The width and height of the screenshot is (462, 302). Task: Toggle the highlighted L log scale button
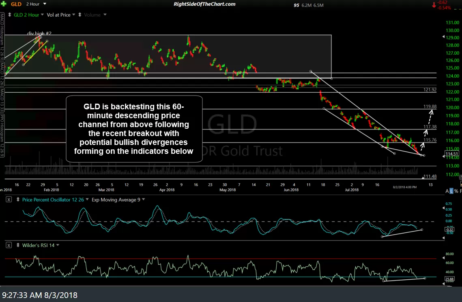tap(451, 191)
